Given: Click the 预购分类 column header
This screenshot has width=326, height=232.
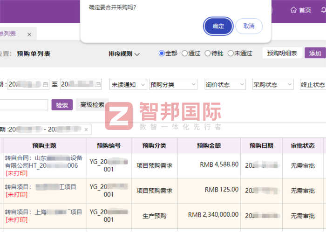Looking at the screenshot, I should pyautogui.click(x=154, y=145).
